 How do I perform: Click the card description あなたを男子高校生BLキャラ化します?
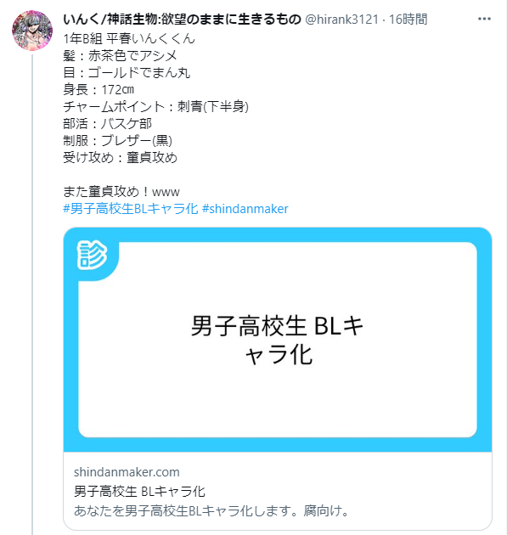coord(211,510)
